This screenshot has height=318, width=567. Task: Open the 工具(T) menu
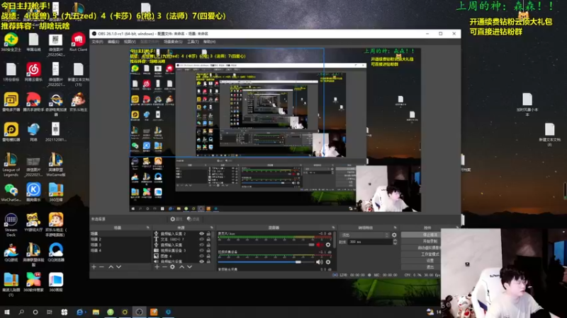click(193, 42)
